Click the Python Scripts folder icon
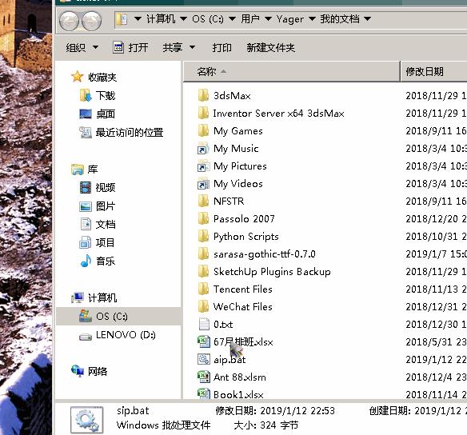Screen dimensions: 467x435 click(x=203, y=236)
